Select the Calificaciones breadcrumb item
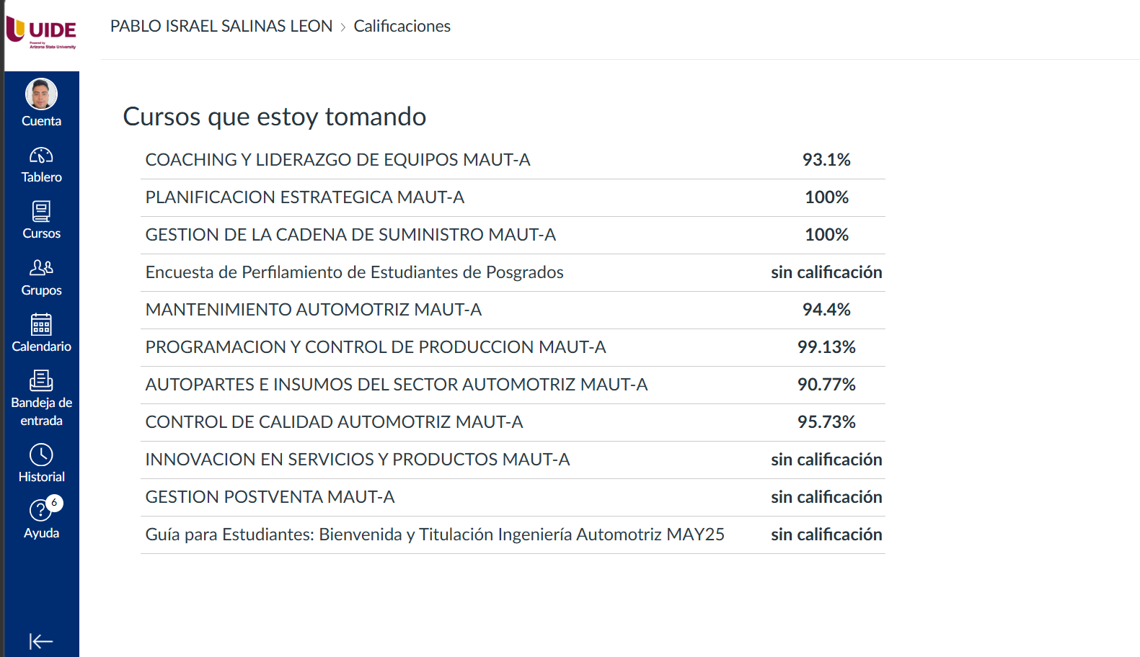 (402, 27)
